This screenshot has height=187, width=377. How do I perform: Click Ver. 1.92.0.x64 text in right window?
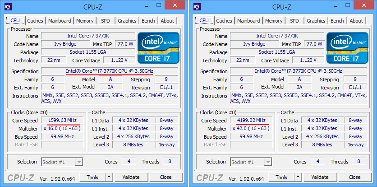click(246, 179)
